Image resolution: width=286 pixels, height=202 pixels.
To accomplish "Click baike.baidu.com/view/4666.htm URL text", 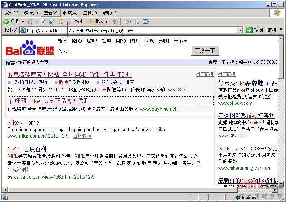I will coord(40,177).
